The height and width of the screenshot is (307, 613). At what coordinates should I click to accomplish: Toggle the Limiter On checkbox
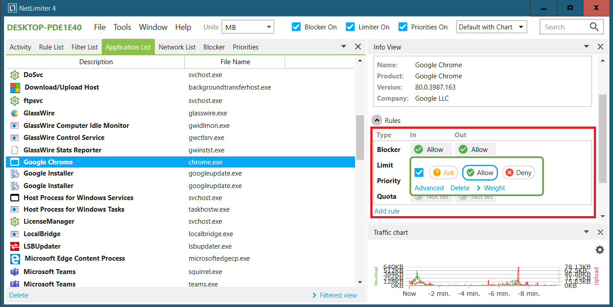tap(350, 27)
